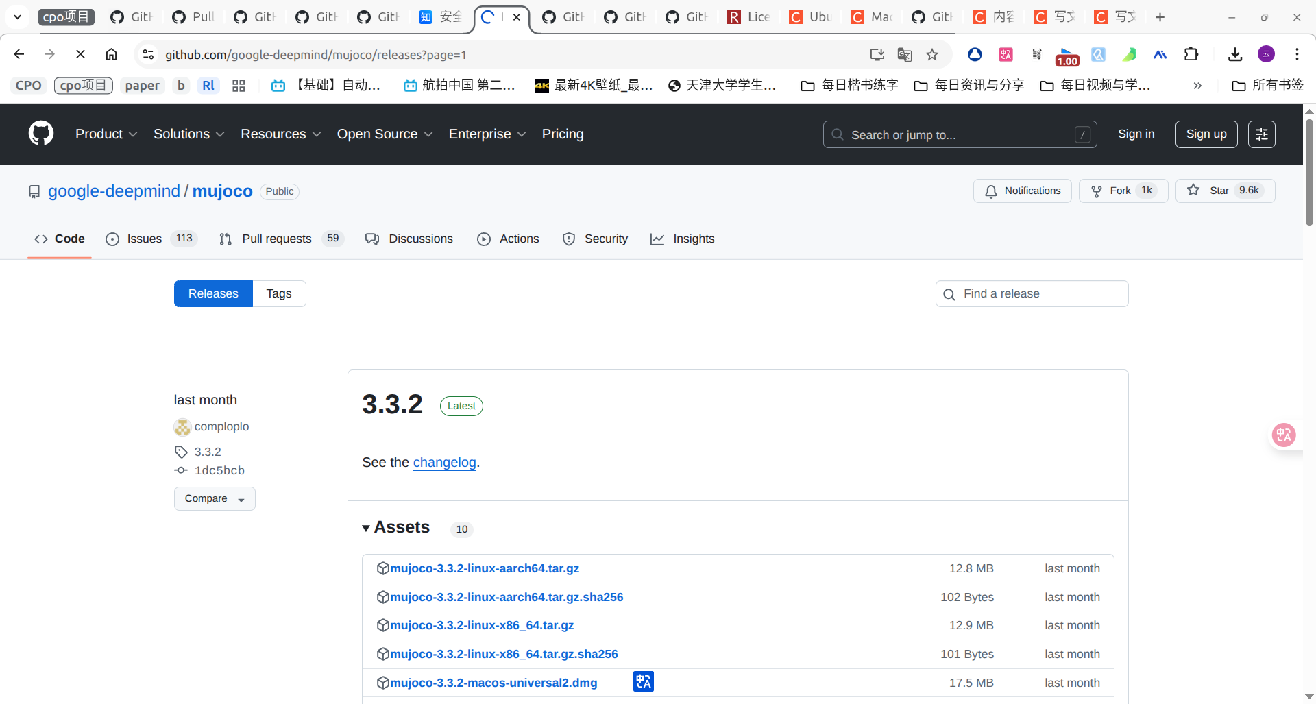Open the GitHub header menu toggle icon
This screenshot has height=704, width=1316.
coord(1261,134)
